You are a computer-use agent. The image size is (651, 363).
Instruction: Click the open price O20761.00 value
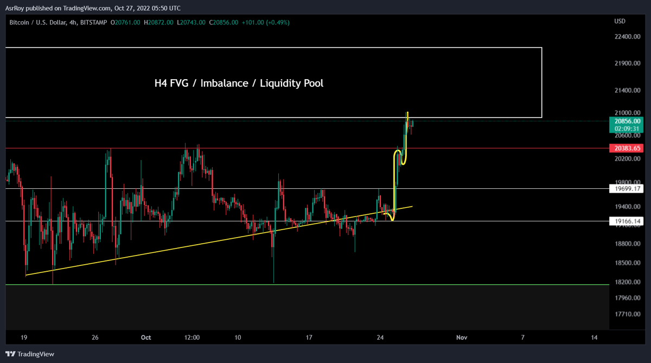[x=125, y=22]
